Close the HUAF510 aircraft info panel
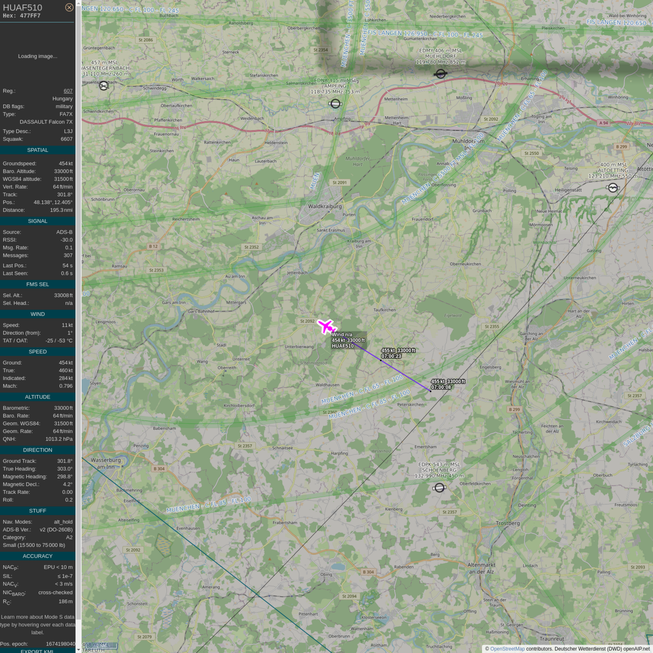 [69, 7]
